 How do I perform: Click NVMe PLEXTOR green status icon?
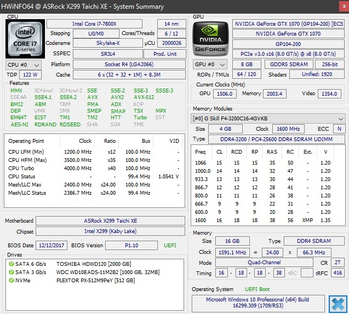[11, 281]
